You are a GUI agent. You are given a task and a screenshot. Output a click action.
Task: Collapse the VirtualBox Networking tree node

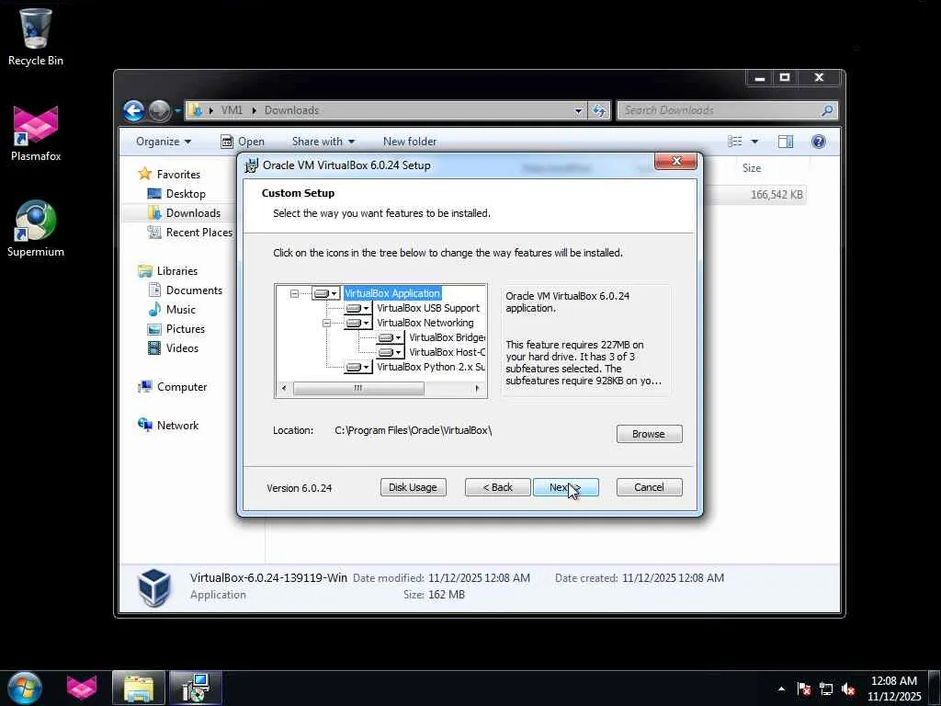pos(326,323)
